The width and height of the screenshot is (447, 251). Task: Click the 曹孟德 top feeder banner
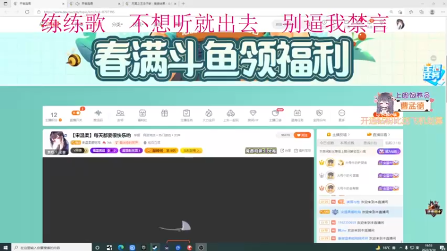(412, 106)
